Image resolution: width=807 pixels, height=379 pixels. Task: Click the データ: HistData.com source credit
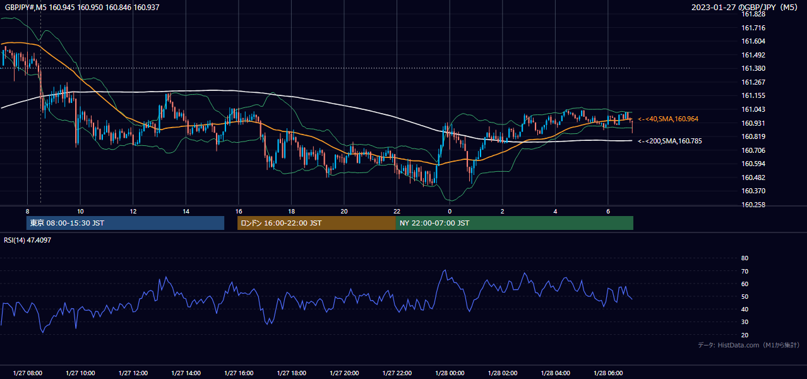(x=748, y=345)
